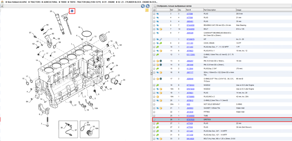The height and width of the screenshot is (141, 292).
Task: Sort by Part Description column header
Action: pos(210,10)
